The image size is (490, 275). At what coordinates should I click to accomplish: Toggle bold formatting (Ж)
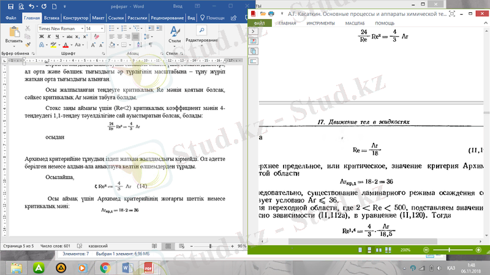pyautogui.click(x=42, y=37)
